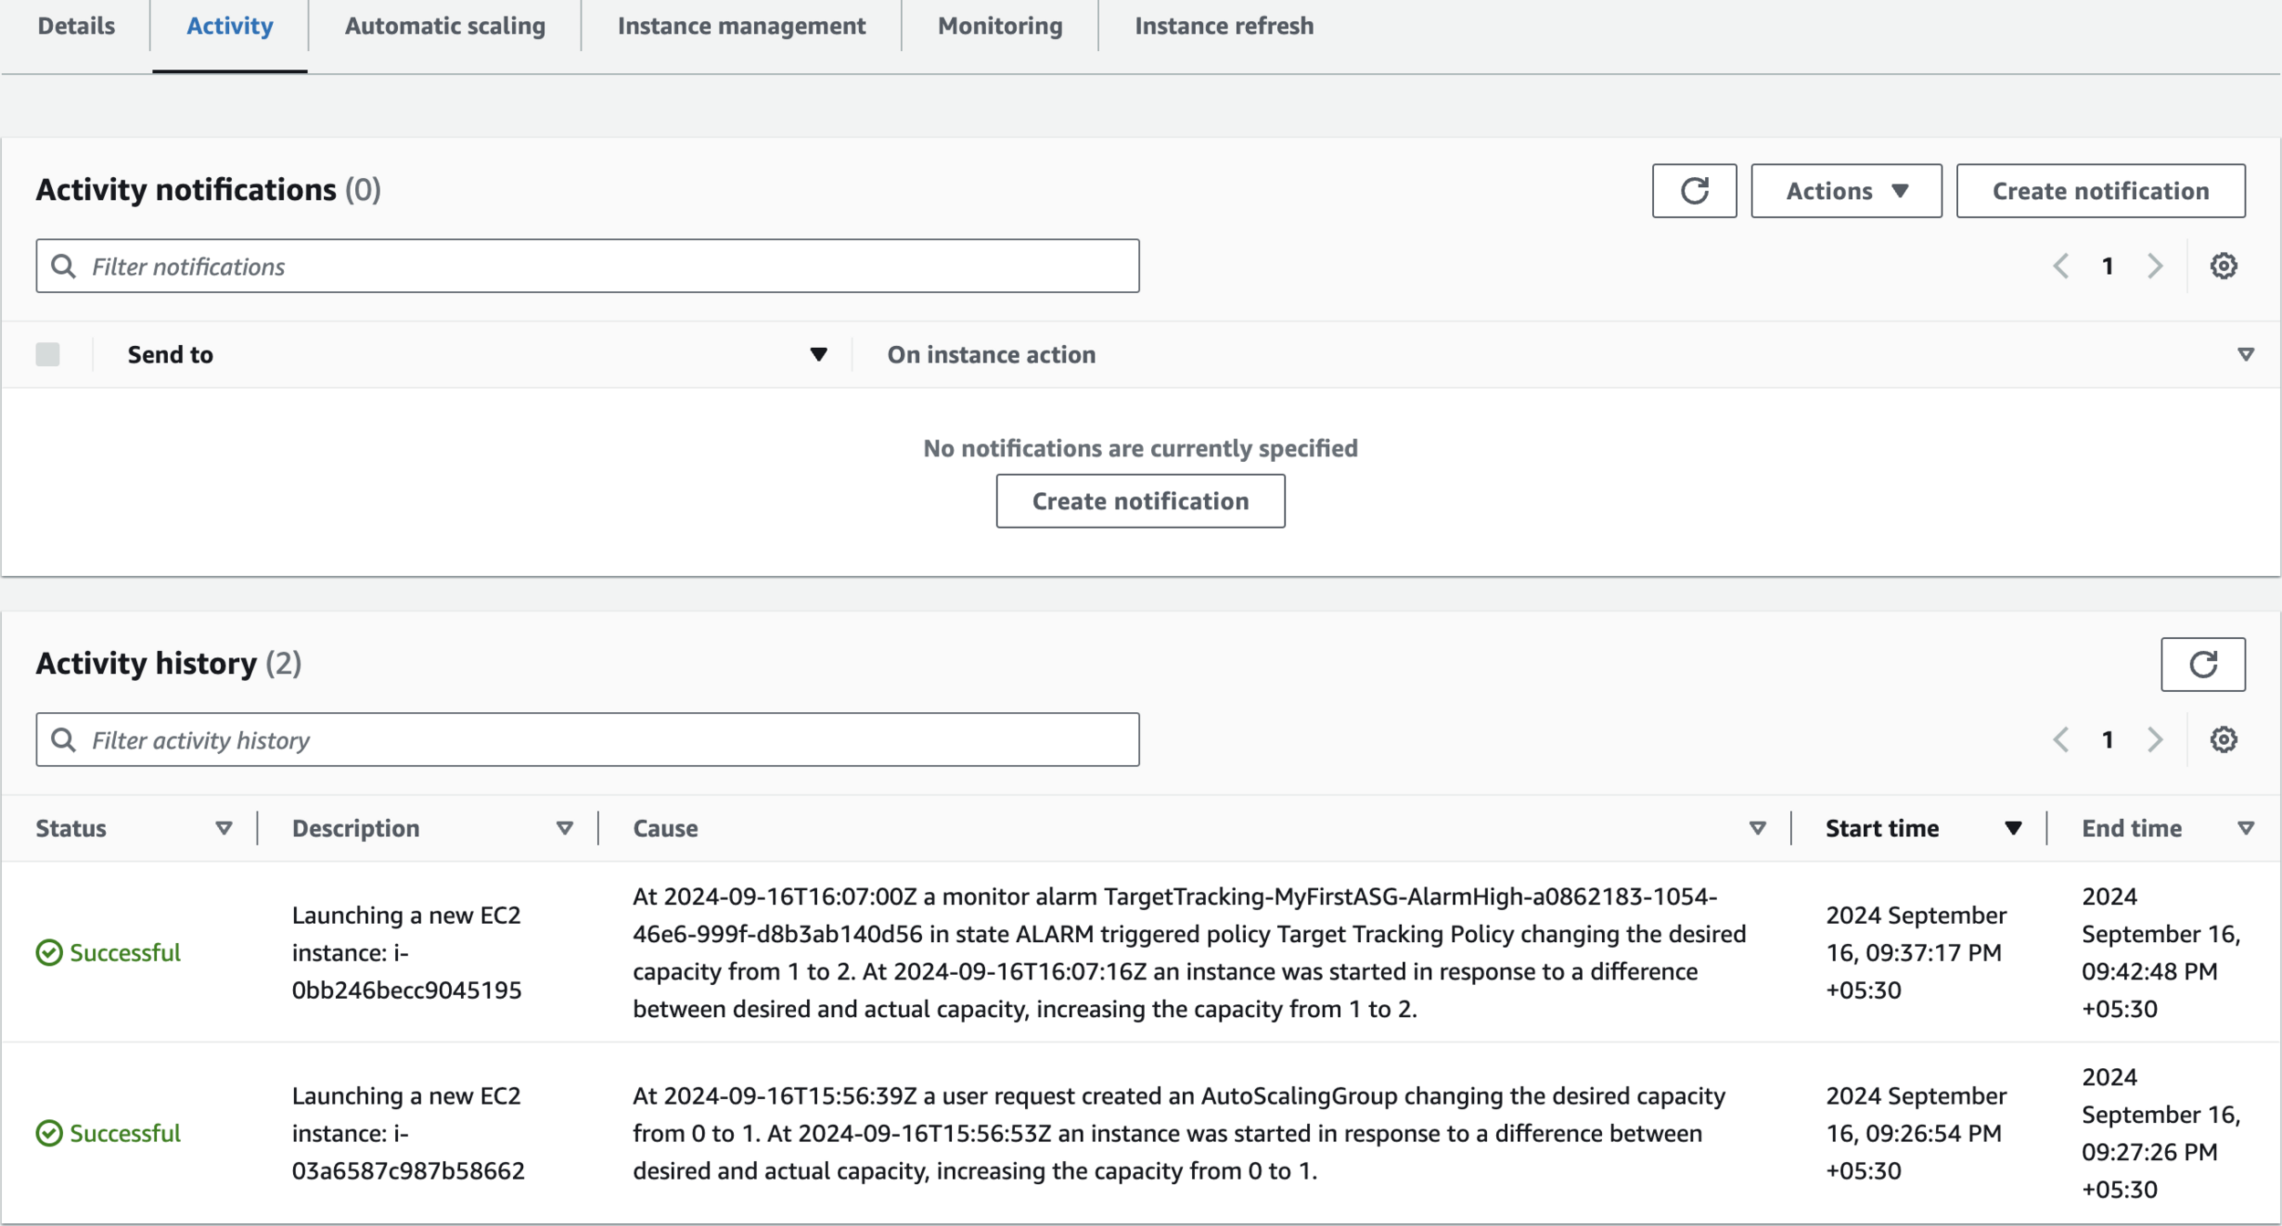
Task: Go to next page of activity history
Action: click(x=2155, y=739)
